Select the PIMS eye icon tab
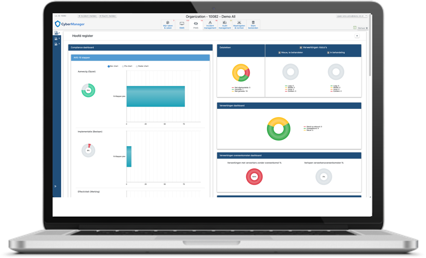This screenshot has width=426, height=258. (195, 25)
